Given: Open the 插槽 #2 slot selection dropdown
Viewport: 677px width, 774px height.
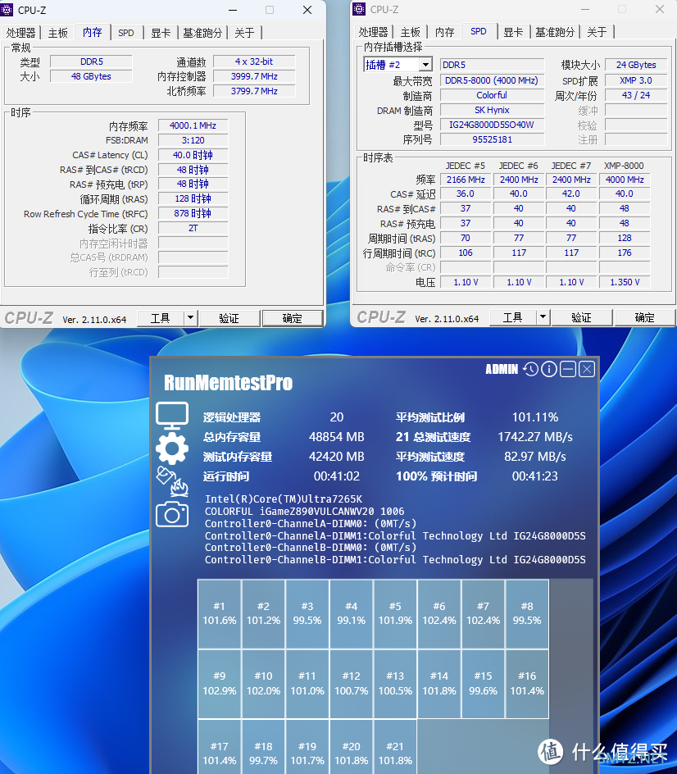Looking at the screenshot, I should [x=426, y=65].
